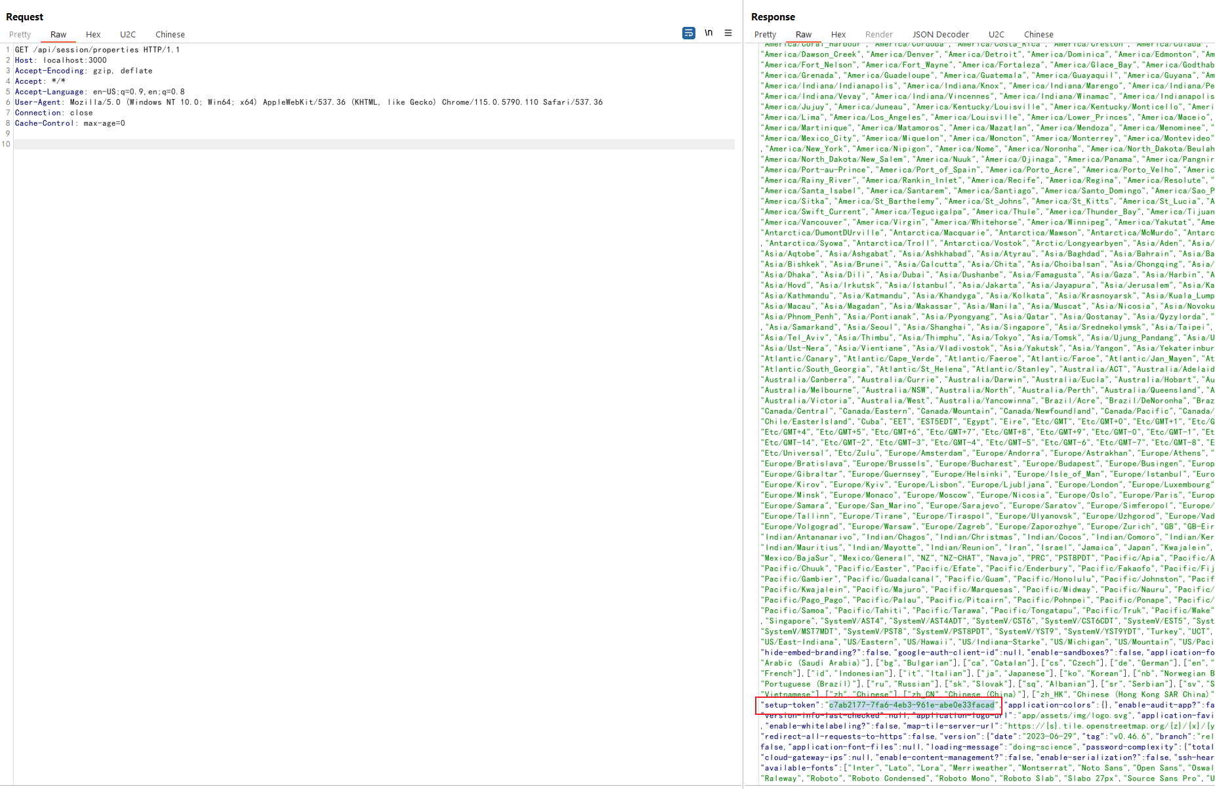Screen dimensions: 1215x789
Task: Click "redirect-all-requests-to-https" in response
Action: click(834, 737)
